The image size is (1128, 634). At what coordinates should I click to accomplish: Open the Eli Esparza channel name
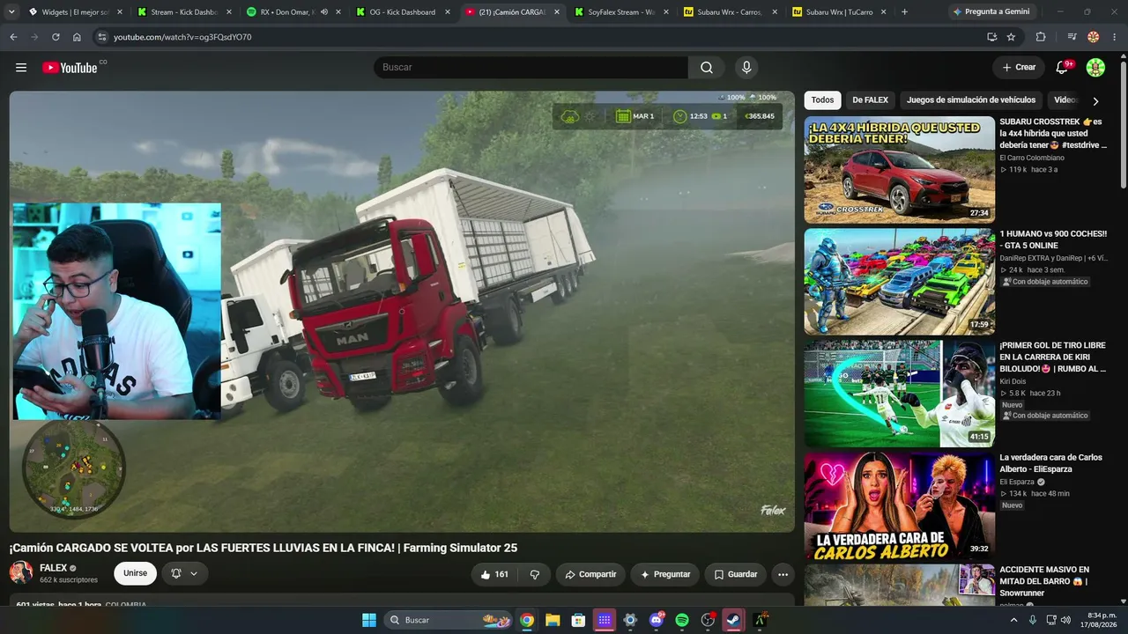click(x=1017, y=482)
